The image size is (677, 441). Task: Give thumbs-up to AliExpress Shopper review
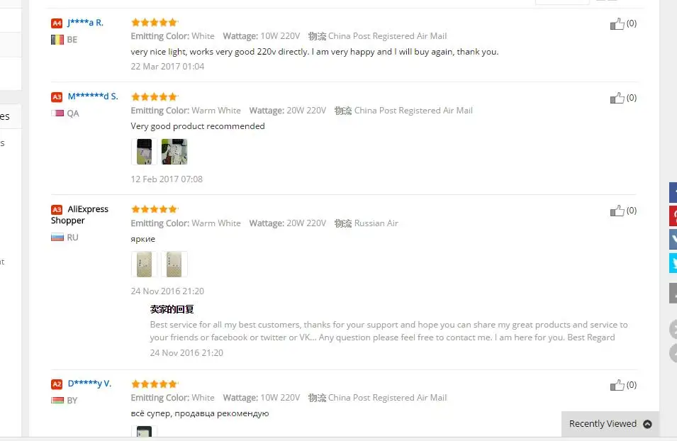(617, 211)
